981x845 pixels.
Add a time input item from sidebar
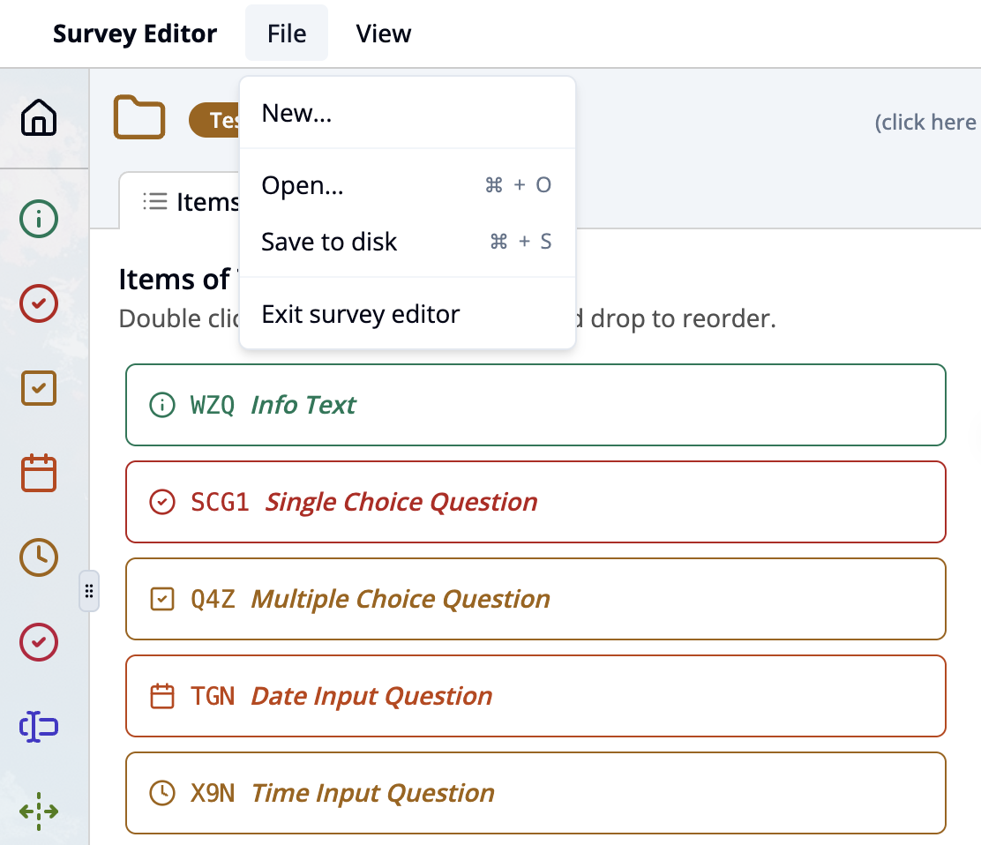coord(39,557)
